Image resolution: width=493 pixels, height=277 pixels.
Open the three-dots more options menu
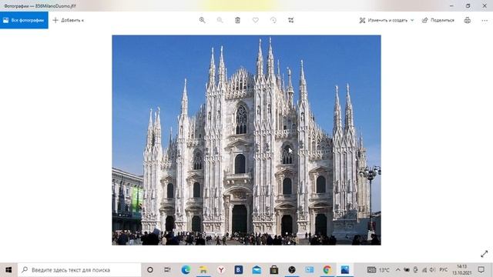pyautogui.click(x=485, y=20)
